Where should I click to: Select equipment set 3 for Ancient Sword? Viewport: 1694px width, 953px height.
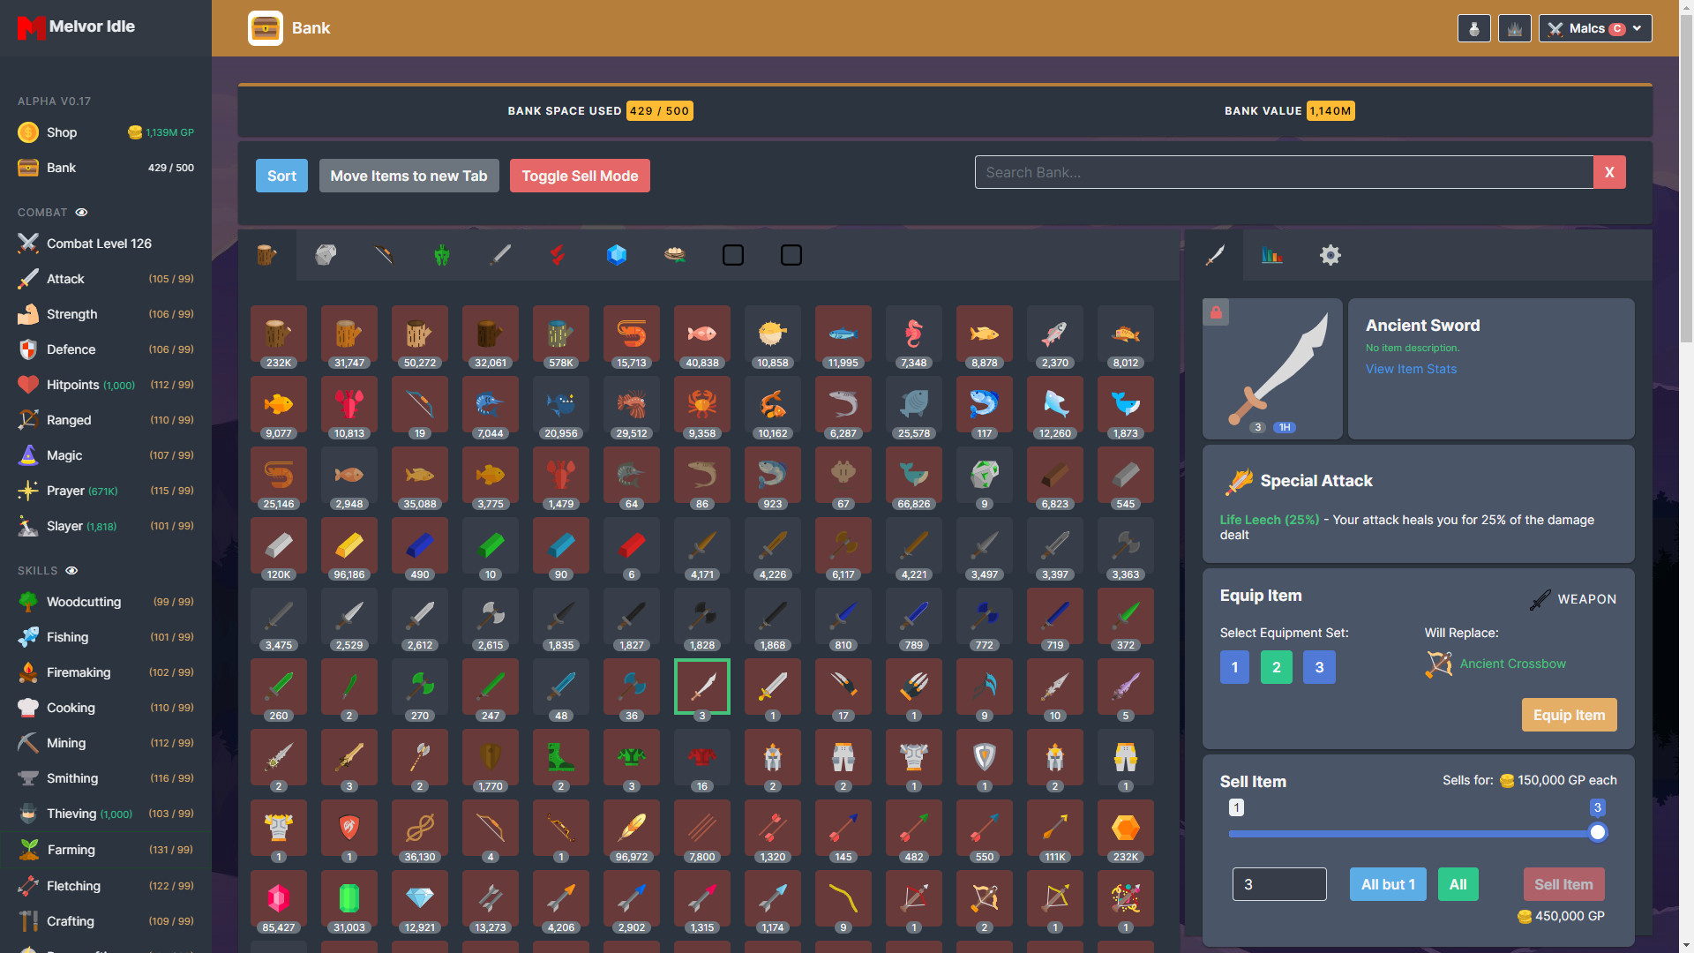(x=1318, y=667)
